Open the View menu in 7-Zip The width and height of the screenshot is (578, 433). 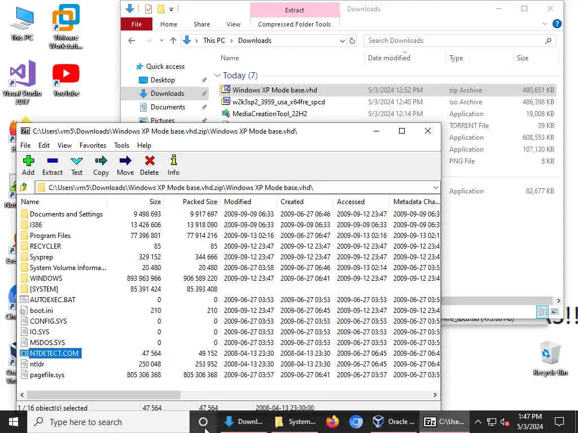point(64,145)
